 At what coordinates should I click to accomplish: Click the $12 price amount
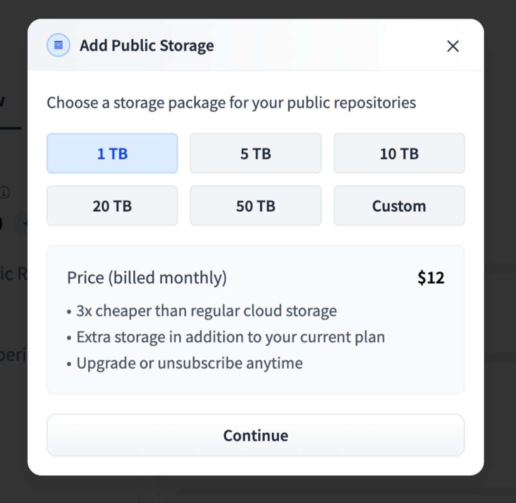(431, 278)
